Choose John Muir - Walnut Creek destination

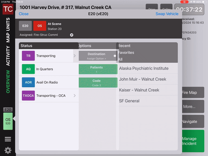point(142,79)
